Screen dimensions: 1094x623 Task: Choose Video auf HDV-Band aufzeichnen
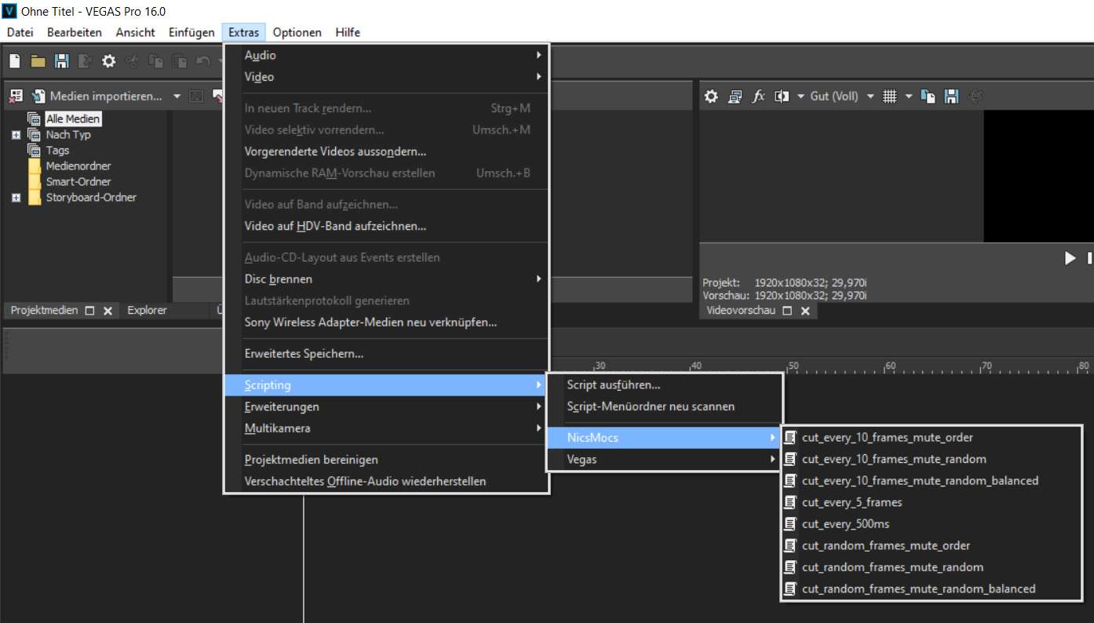(x=387, y=226)
